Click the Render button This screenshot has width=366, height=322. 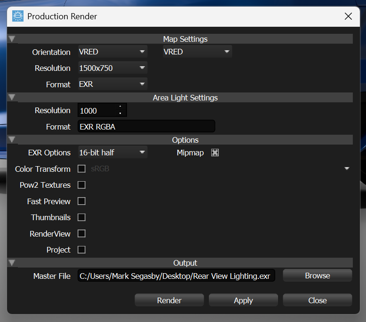[169, 300]
